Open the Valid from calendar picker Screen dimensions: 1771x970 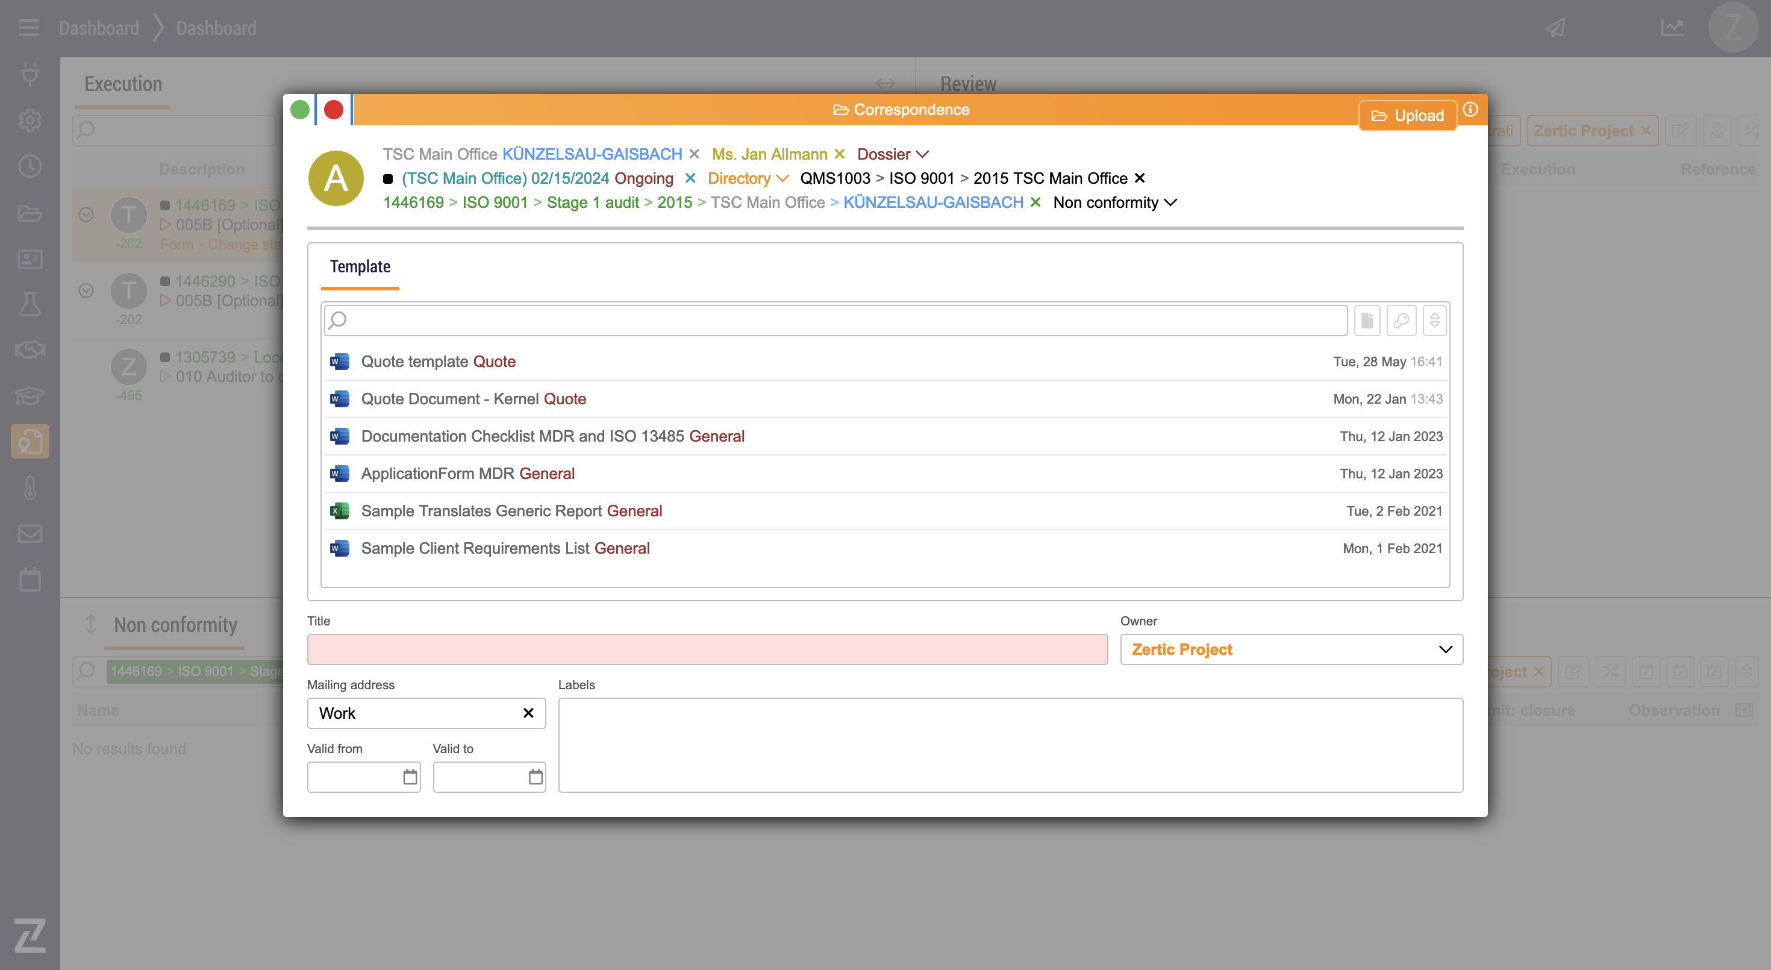coord(410,777)
